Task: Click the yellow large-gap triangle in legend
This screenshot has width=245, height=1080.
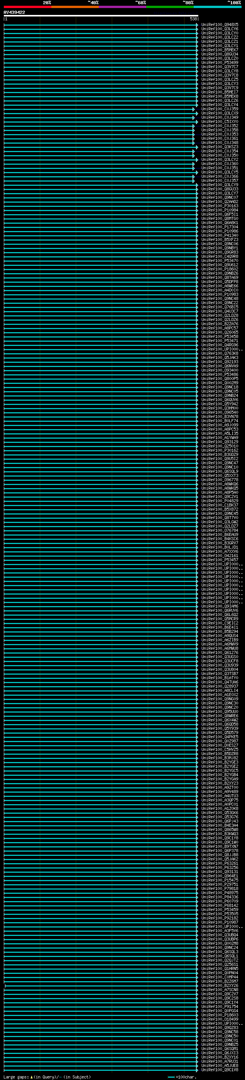Action: (x=31, y=1077)
